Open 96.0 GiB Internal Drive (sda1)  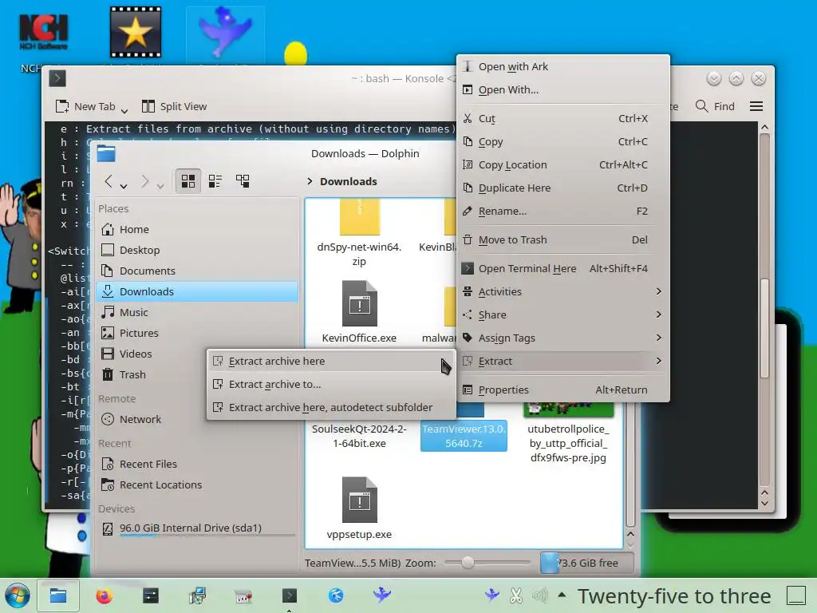click(197, 528)
